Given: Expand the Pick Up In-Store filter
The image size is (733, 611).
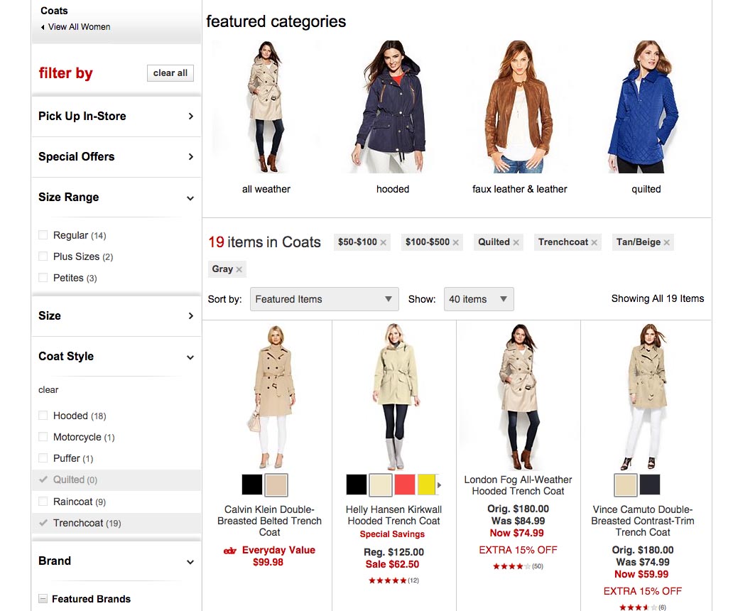Looking at the screenshot, I should [116, 117].
